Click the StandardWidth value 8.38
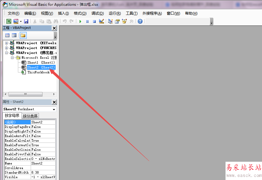 point(43,172)
